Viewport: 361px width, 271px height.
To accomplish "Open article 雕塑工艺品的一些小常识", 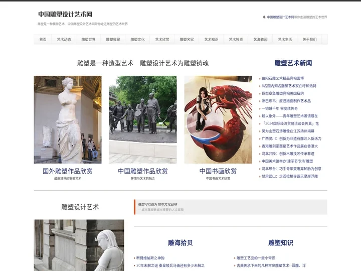I will [256, 258].
